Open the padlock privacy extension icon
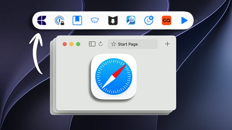 (60, 20)
